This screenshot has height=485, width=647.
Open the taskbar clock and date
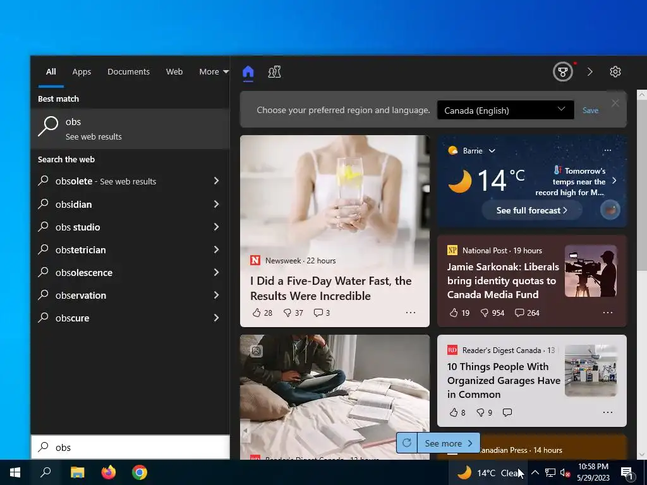pyautogui.click(x=593, y=472)
